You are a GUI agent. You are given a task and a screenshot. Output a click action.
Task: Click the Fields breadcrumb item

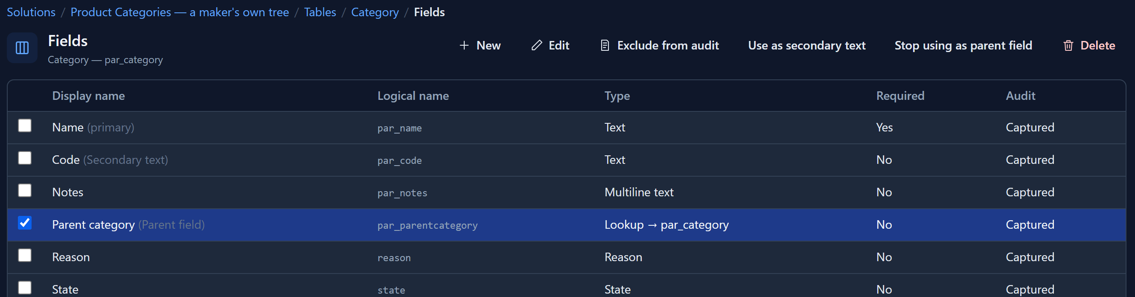pyautogui.click(x=429, y=12)
